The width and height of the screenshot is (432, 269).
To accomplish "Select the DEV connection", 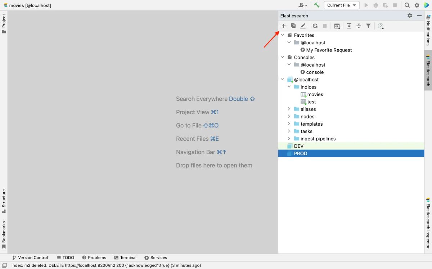I will pos(351,146).
